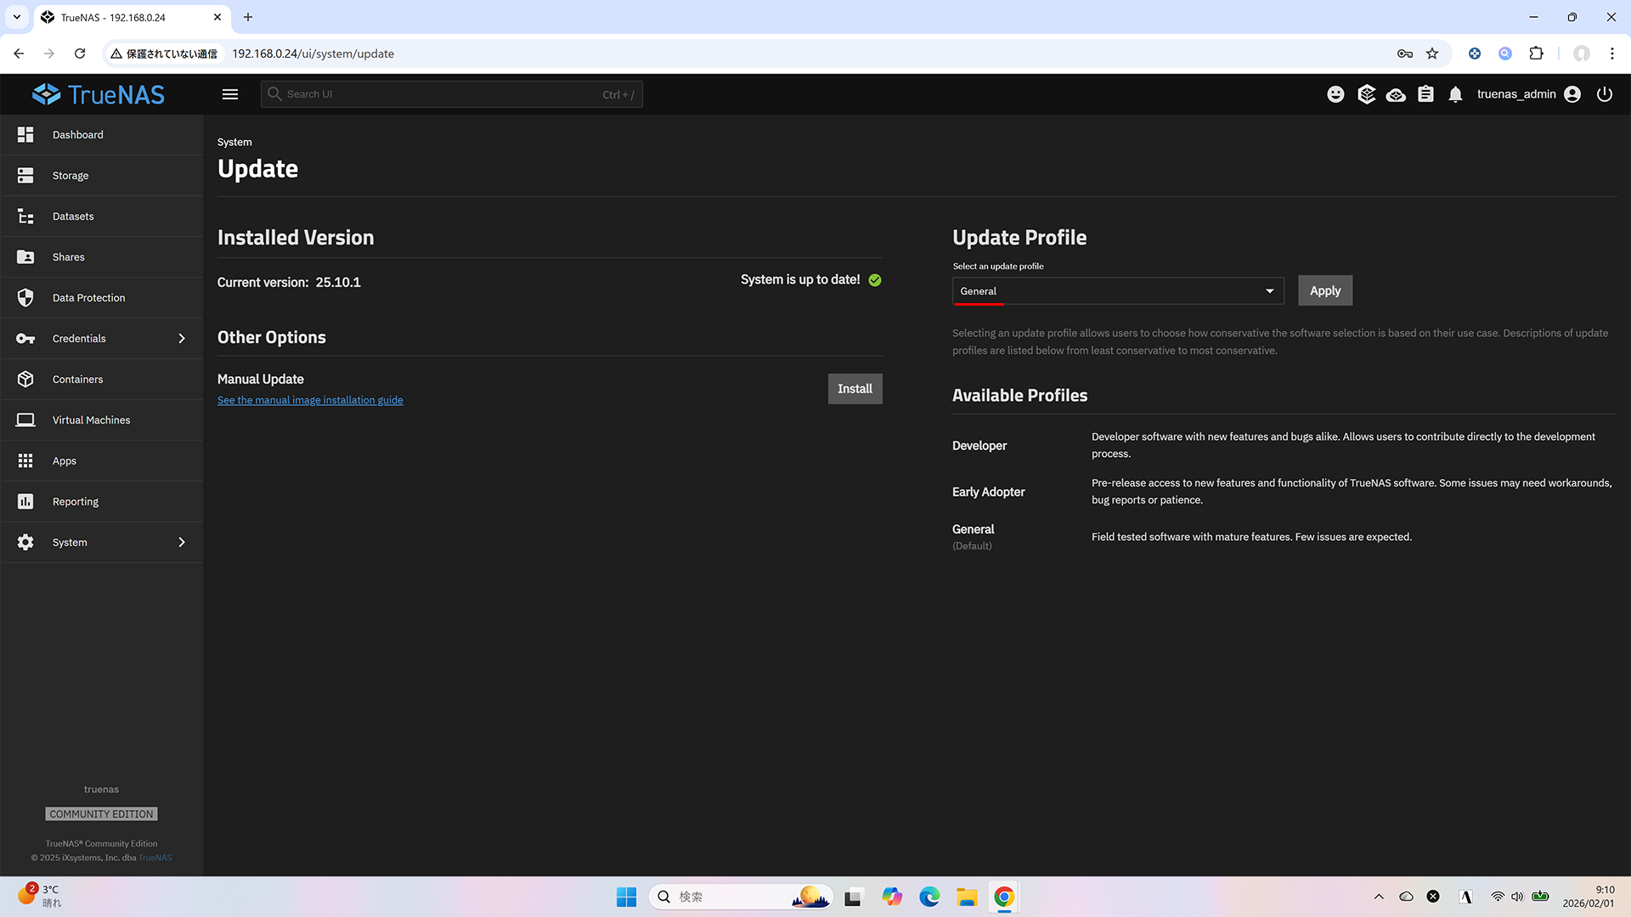Click the TrueNAS Connect cloud icon
The width and height of the screenshot is (1631, 917).
coord(1396,94)
